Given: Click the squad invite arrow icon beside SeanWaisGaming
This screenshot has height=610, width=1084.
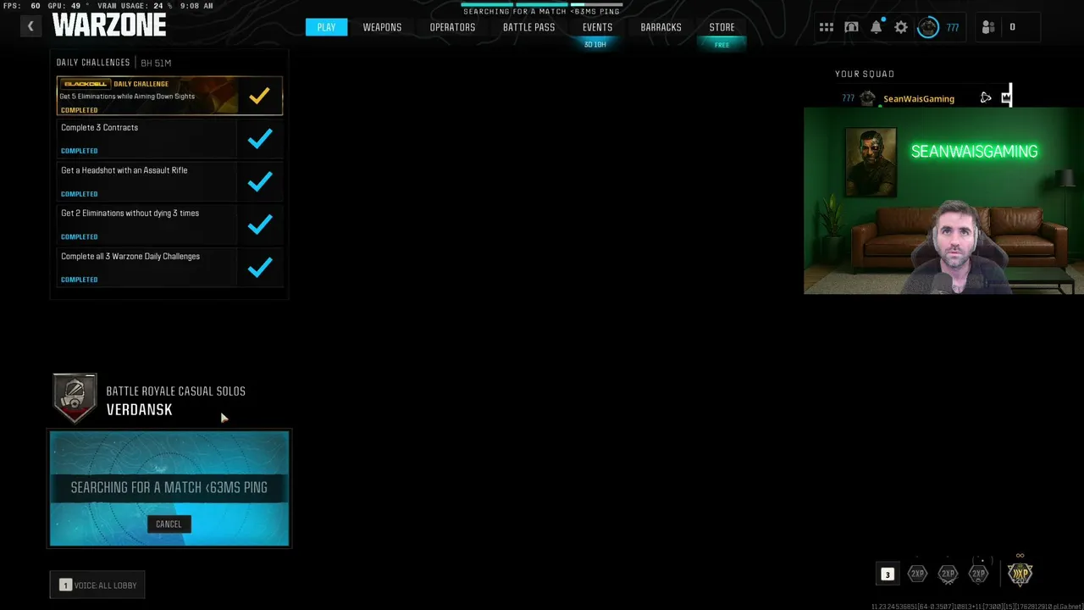Looking at the screenshot, I should 986,98.
